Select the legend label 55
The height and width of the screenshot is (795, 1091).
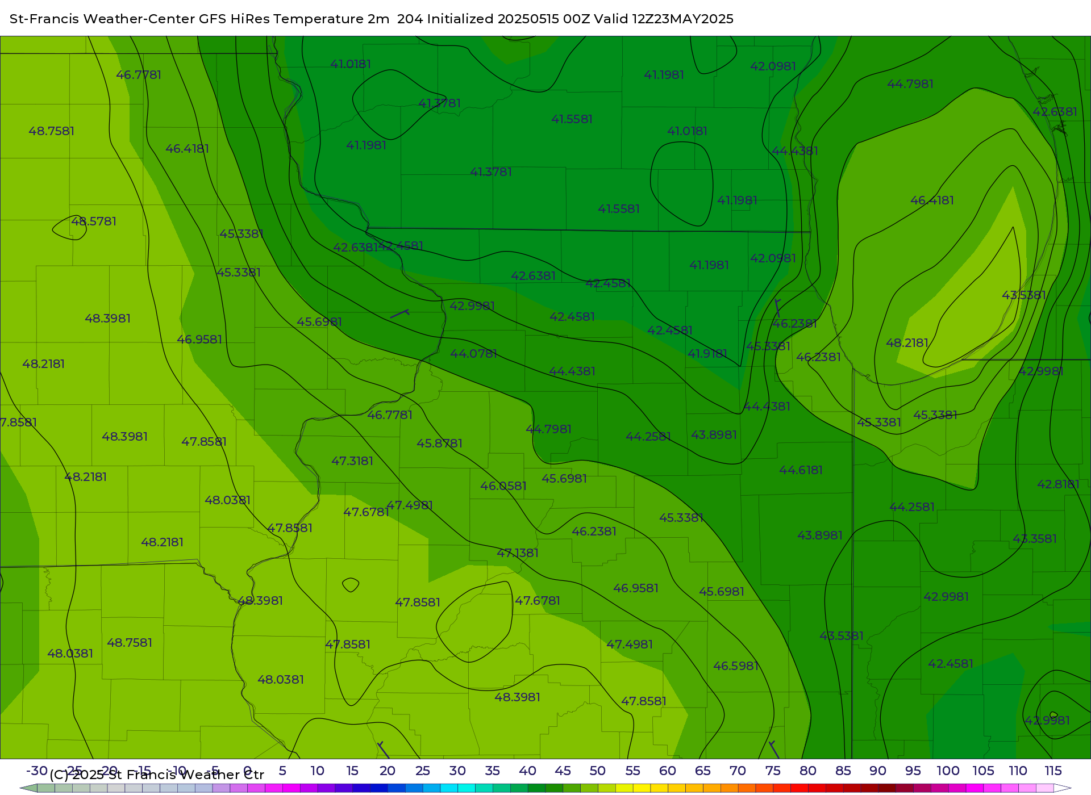coord(633,771)
